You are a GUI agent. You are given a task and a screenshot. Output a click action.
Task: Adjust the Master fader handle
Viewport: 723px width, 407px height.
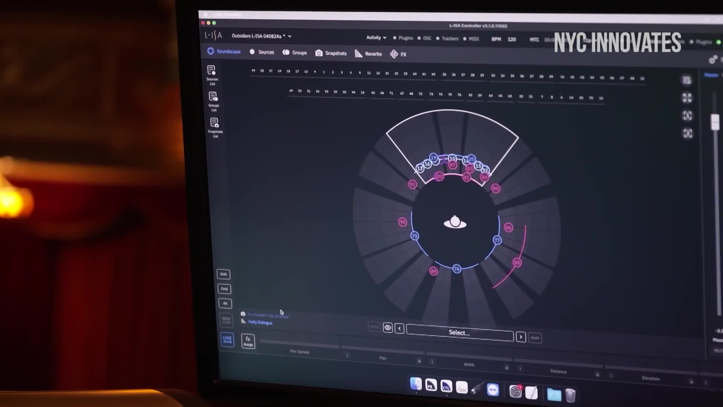[715, 122]
